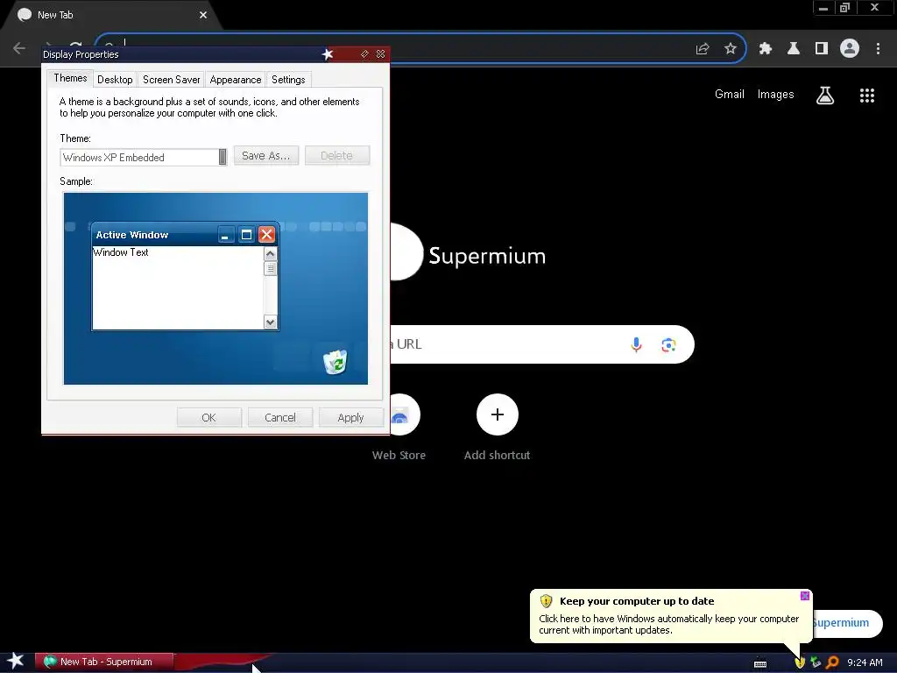
Task: Switch to the Desktop tab
Action: [x=115, y=80]
